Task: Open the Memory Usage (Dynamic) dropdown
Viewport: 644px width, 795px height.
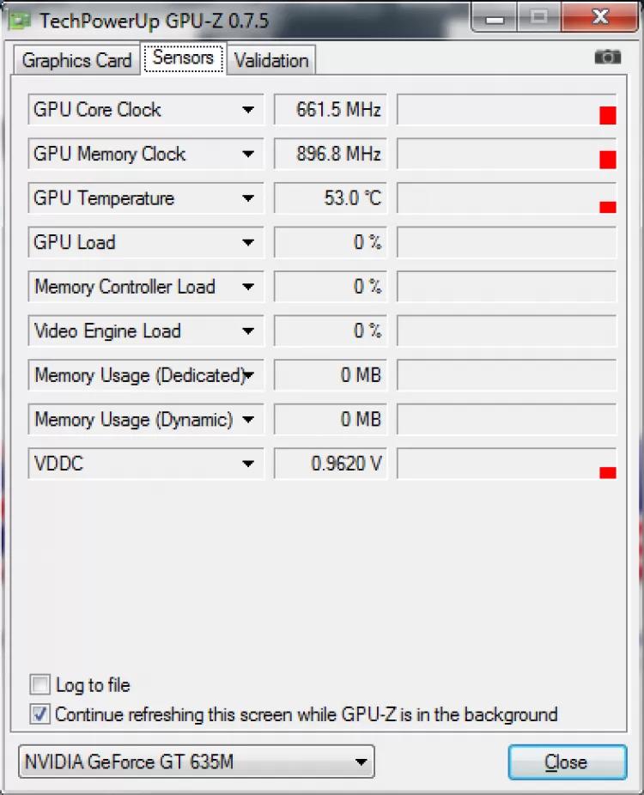Action: (x=248, y=420)
